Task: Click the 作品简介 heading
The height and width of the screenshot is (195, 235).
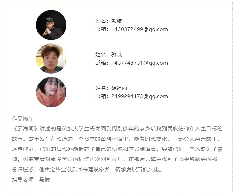Action: (24, 119)
